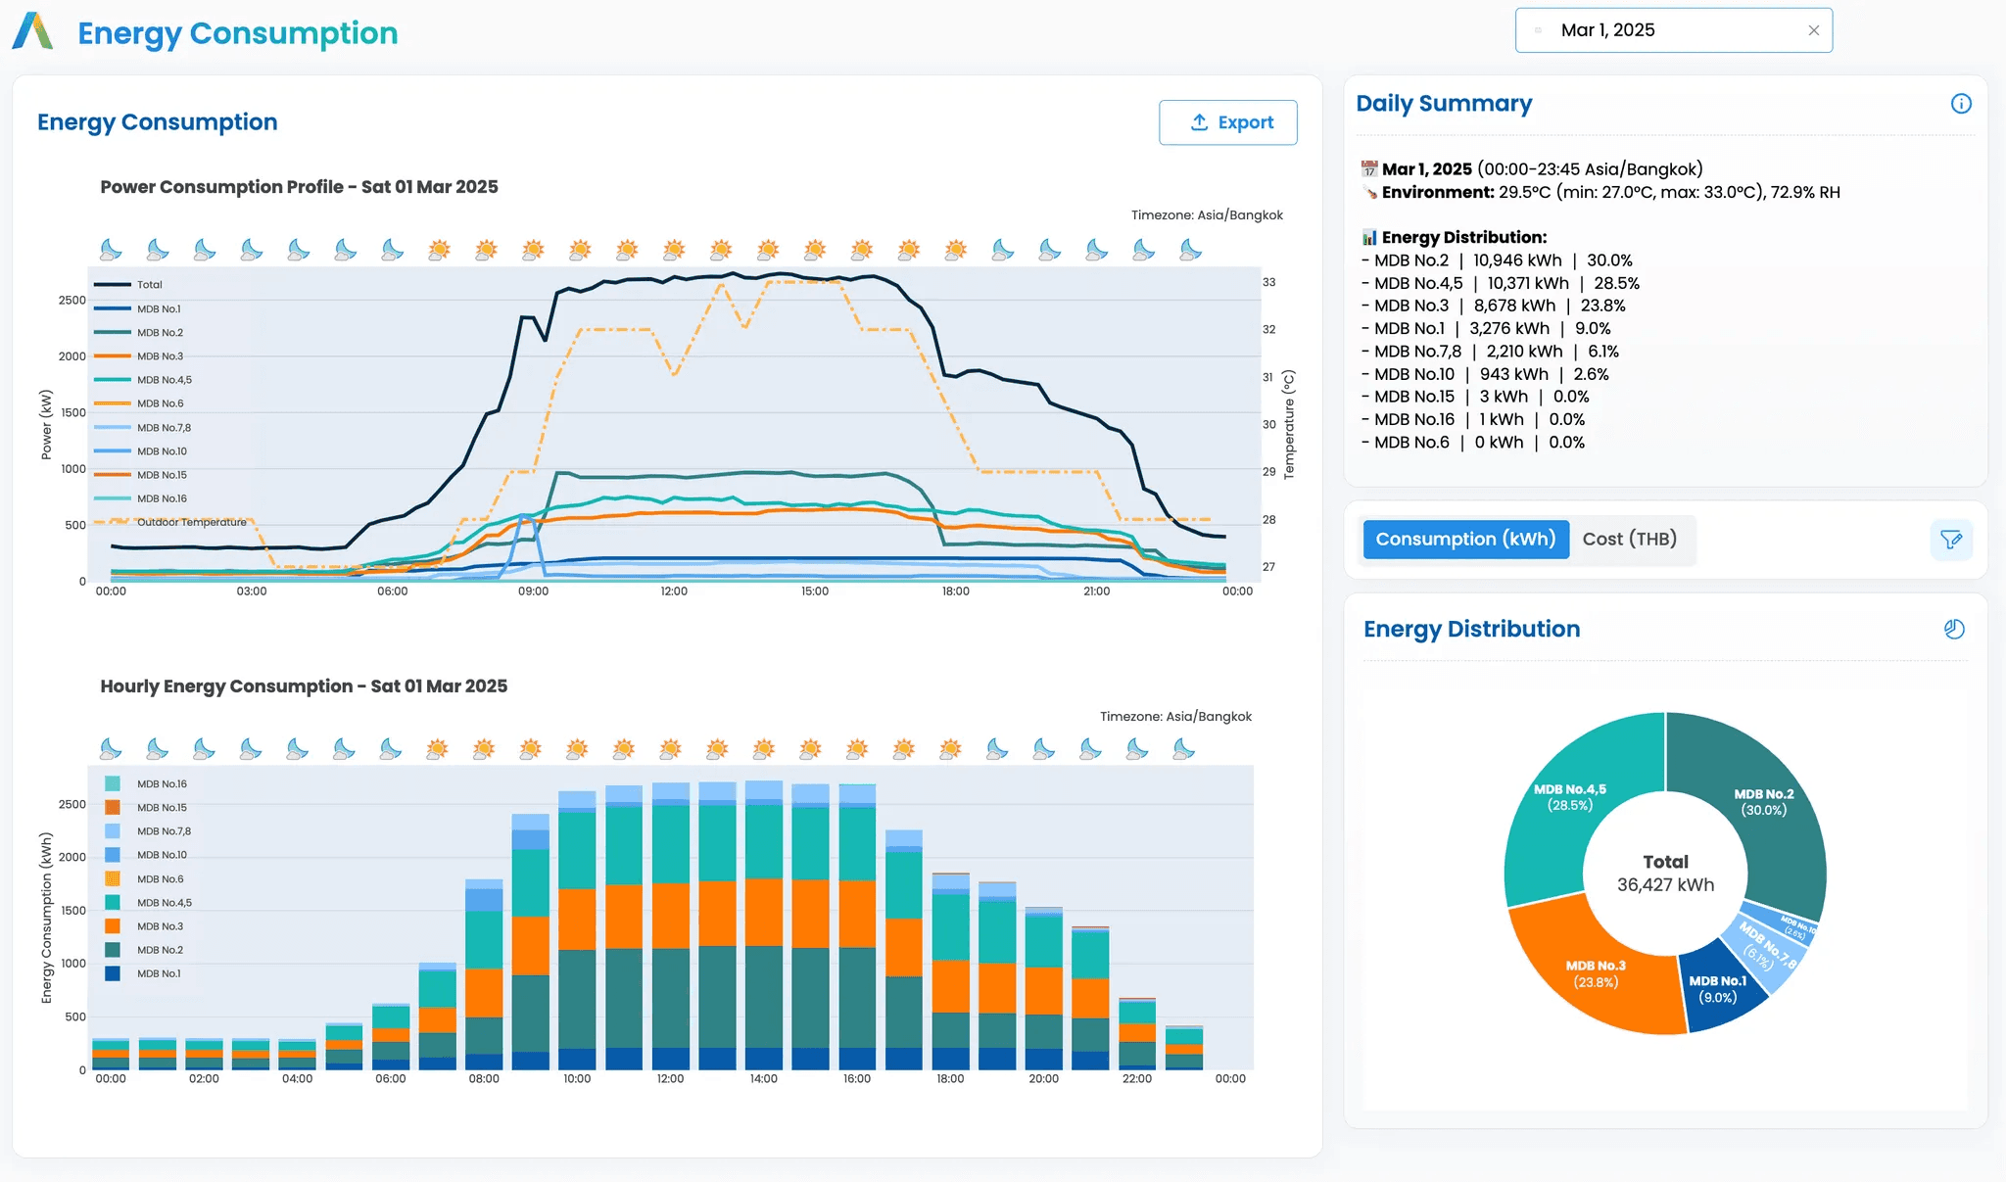
Task: Click 'MDB No.4,5 | 10,371 kWh' summary line
Action: tap(1501, 283)
